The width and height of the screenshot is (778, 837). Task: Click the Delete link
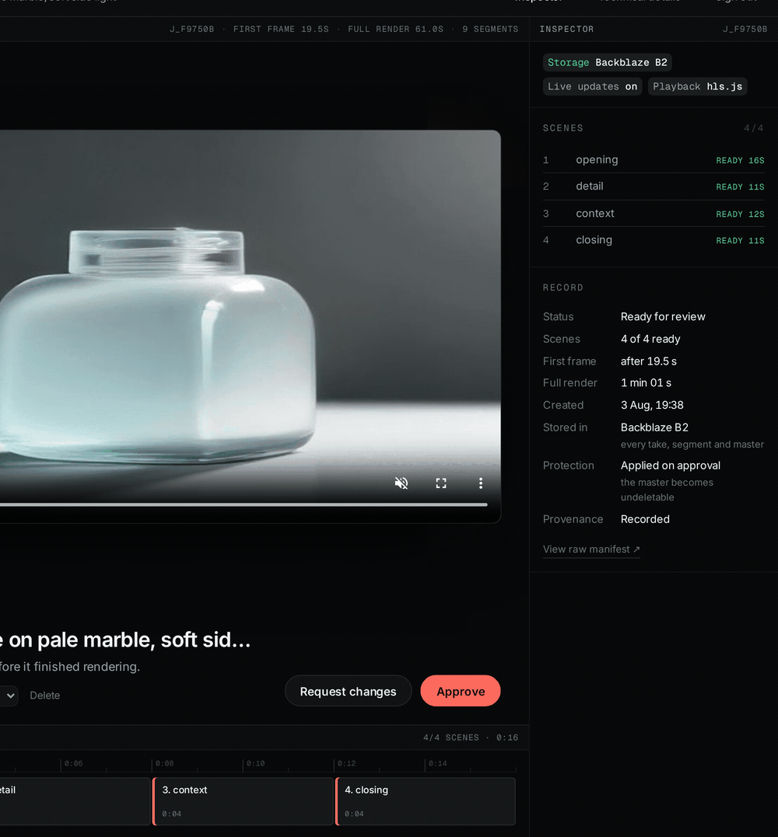[45, 696]
